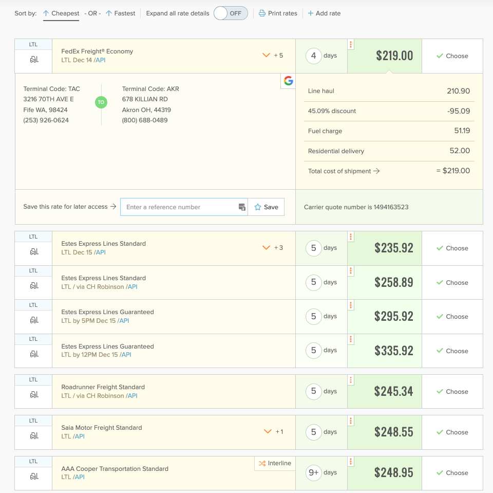Click the Interline shuffle icon on AAA Cooper row
The height and width of the screenshot is (493, 493).
pyautogui.click(x=262, y=463)
